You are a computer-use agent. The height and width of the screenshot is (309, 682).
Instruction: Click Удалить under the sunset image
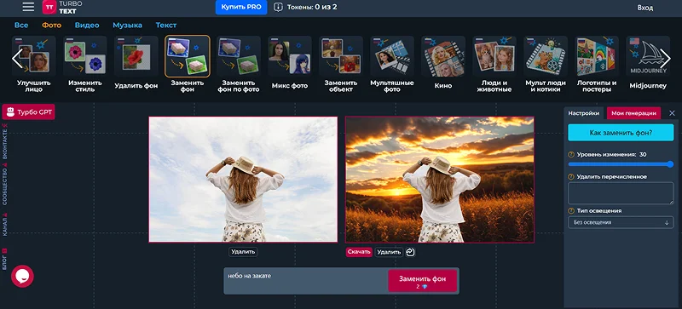coord(389,252)
